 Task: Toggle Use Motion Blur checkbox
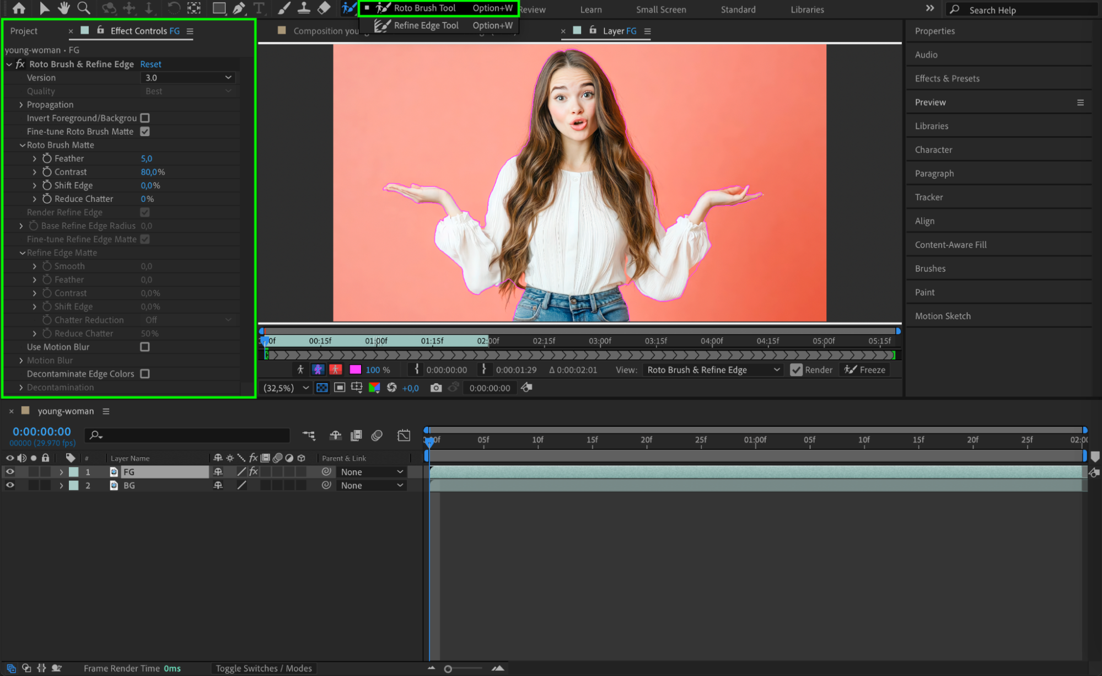pos(145,347)
